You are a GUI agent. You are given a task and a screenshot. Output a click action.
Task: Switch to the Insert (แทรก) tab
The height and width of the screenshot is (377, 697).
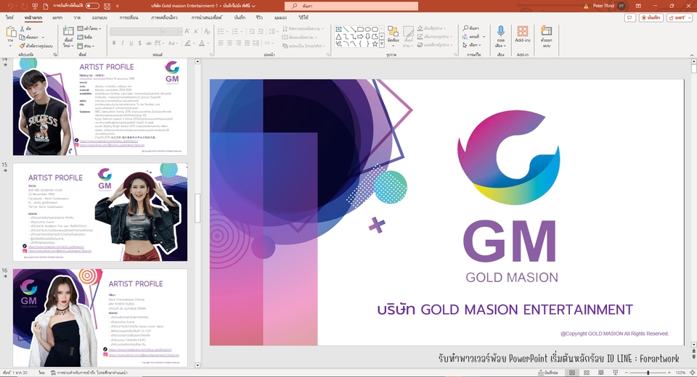coord(57,17)
